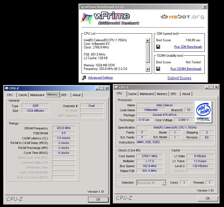This screenshot has height=207, width=224.
Task: Close the CPU-Z memory window
Action: [x=107, y=88]
